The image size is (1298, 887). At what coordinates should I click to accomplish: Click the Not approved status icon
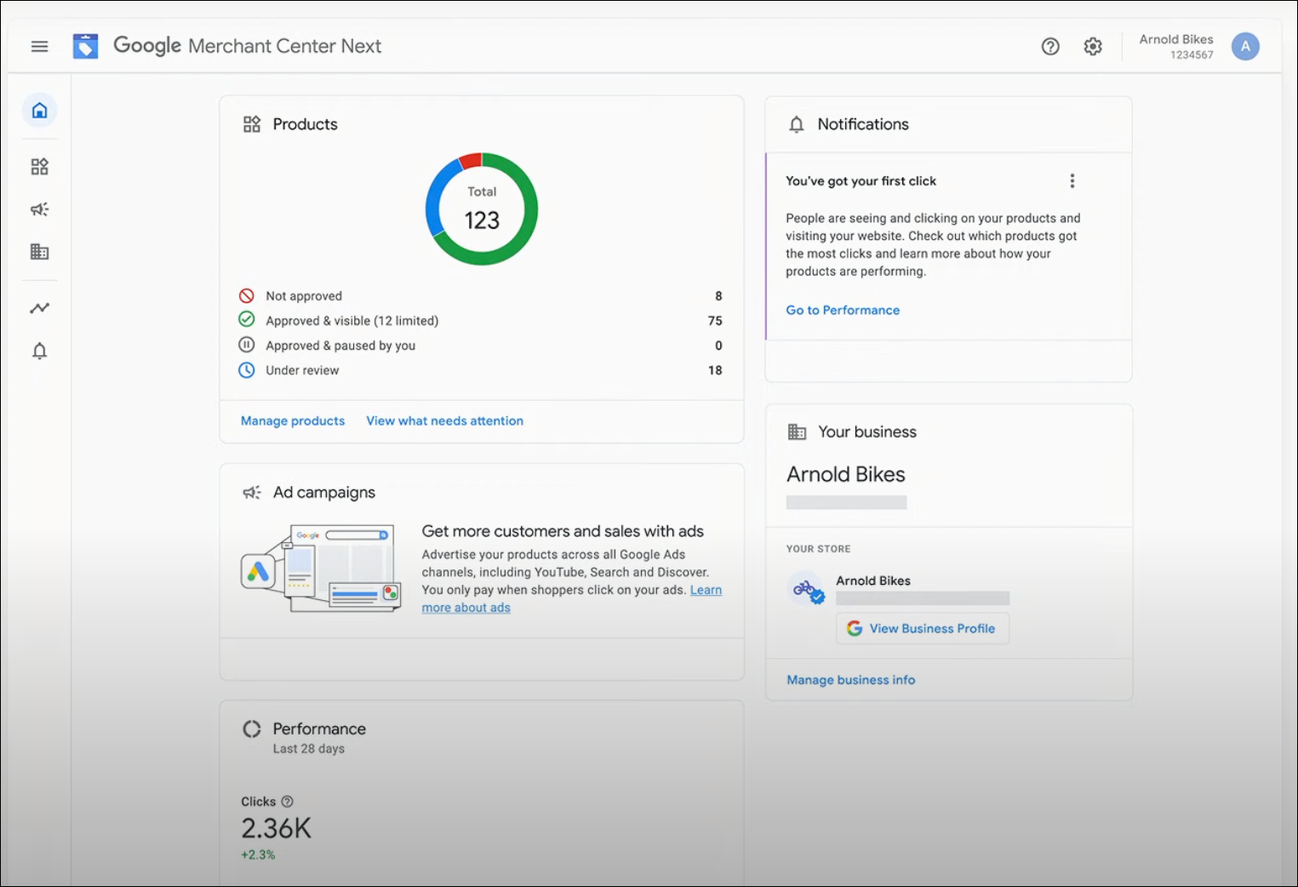click(x=246, y=296)
